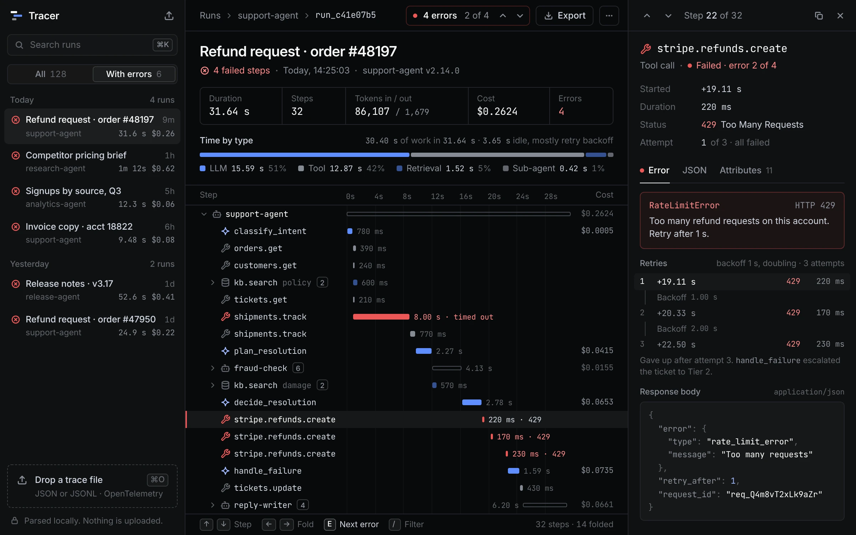
Task: Select the stripe.refunds.create 230 ms step
Action: (407, 454)
